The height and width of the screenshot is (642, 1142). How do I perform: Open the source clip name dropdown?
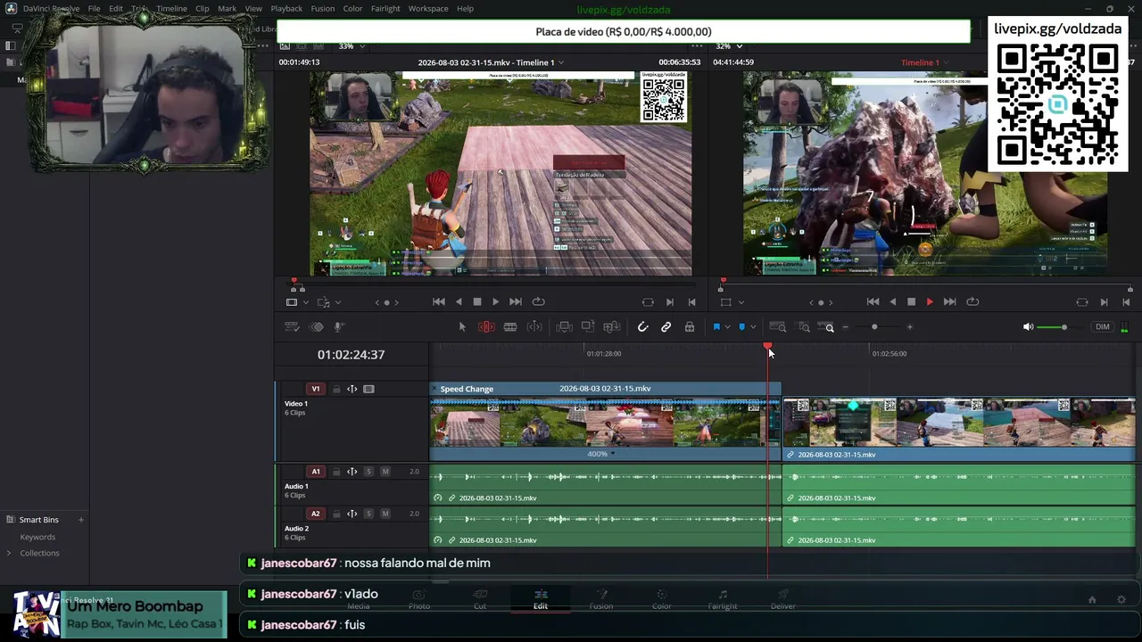[x=561, y=62]
